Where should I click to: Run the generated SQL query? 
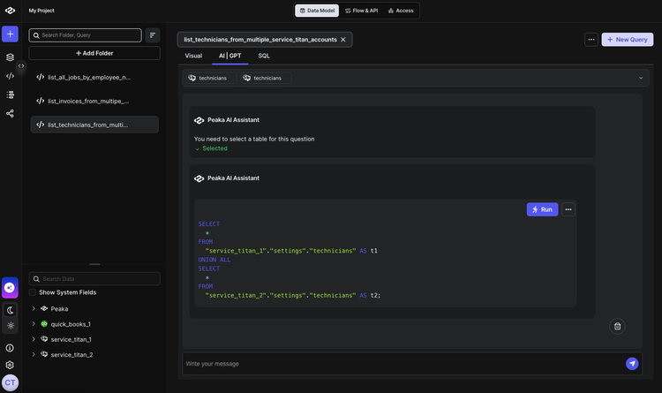pyautogui.click(x=542, y=209)
